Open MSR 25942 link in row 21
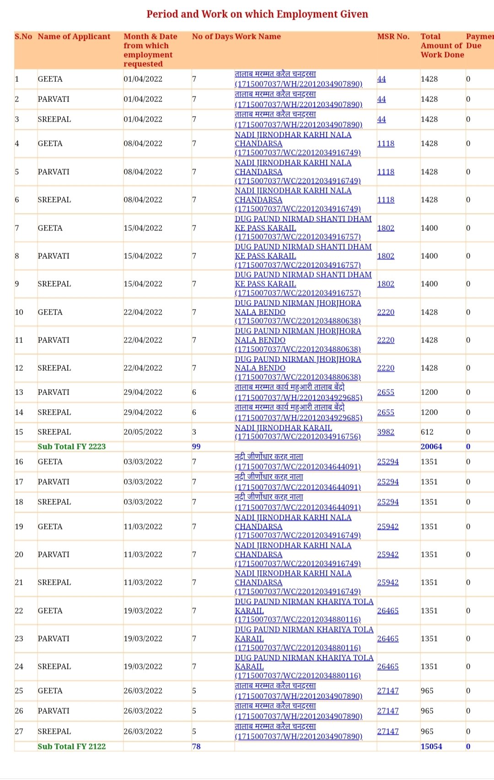Screen dimensions: 494x780 click(x=388, y=582)
